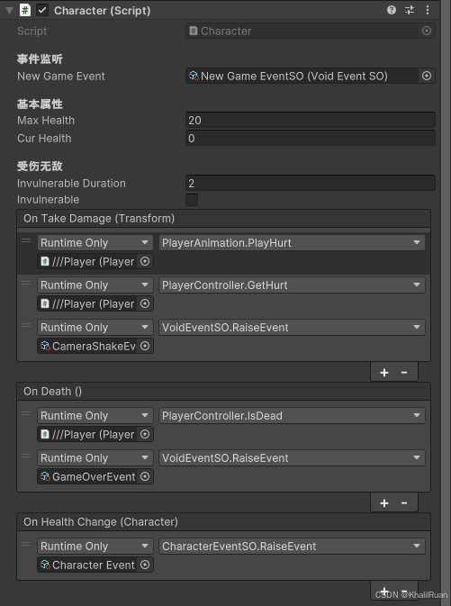Click object picker beside GameOverEvent reference
Viewport: 451px width, 606px height.
pyautogui.click(x=145, y=476)
